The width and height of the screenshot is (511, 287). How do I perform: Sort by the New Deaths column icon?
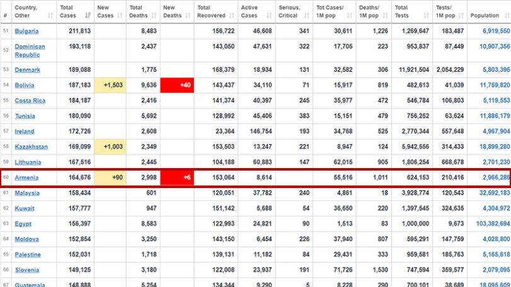coord(188,15)
